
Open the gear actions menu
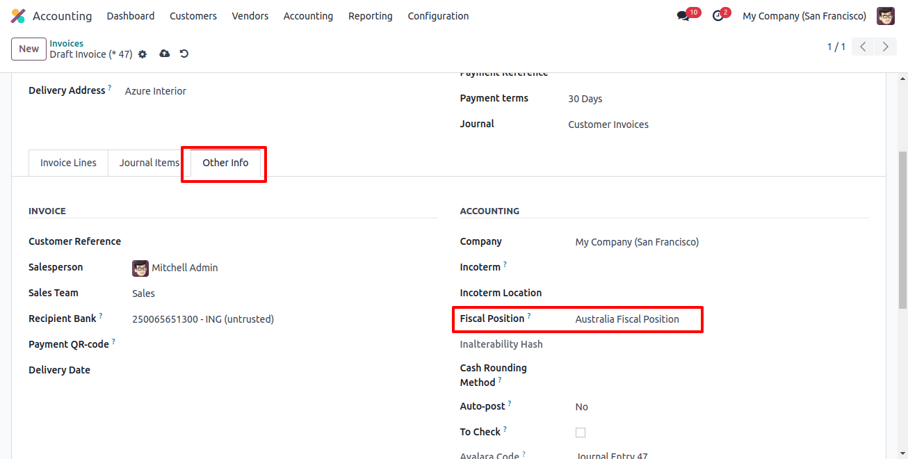143,54
